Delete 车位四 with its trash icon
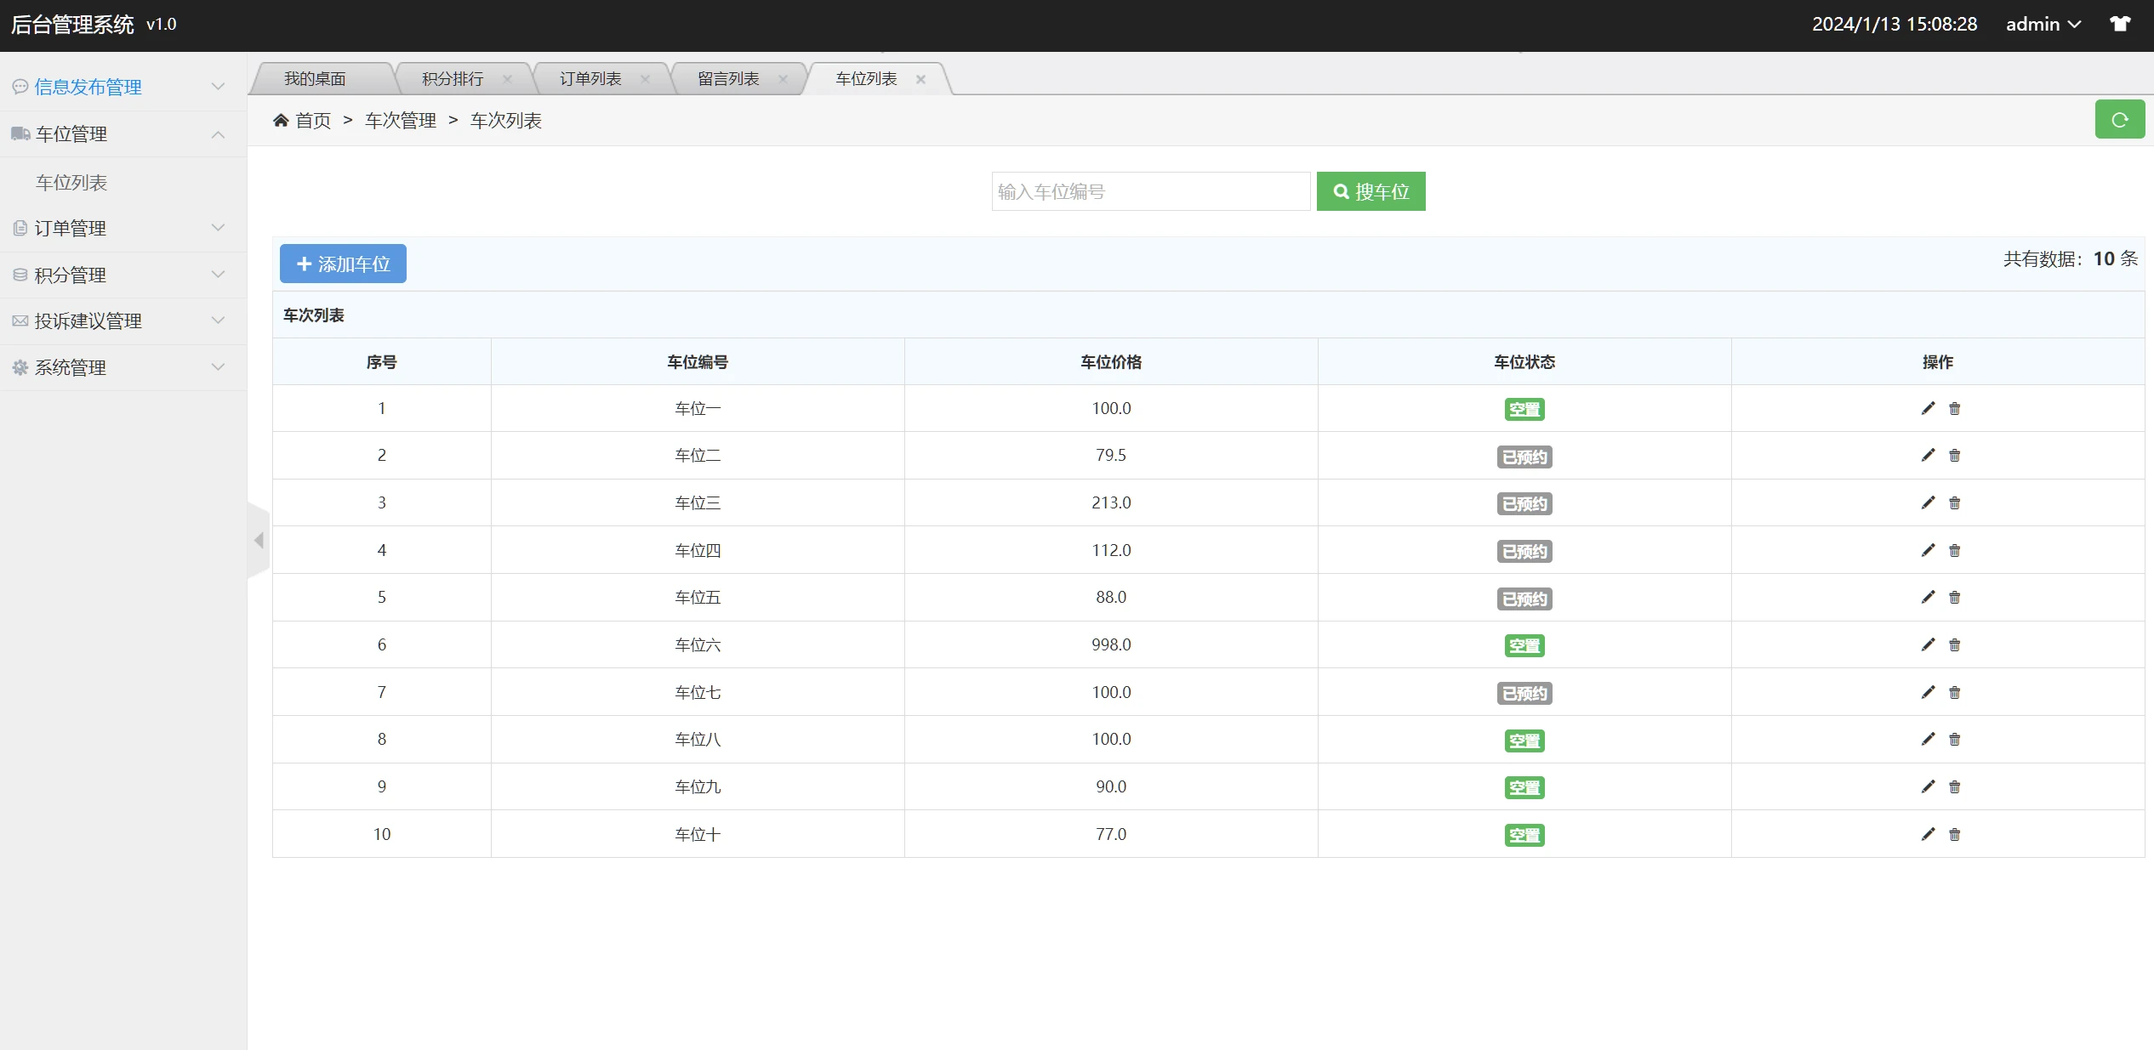Image resolution: width=2154 pixels, height=1050 pixels. tap(1955, 551)
